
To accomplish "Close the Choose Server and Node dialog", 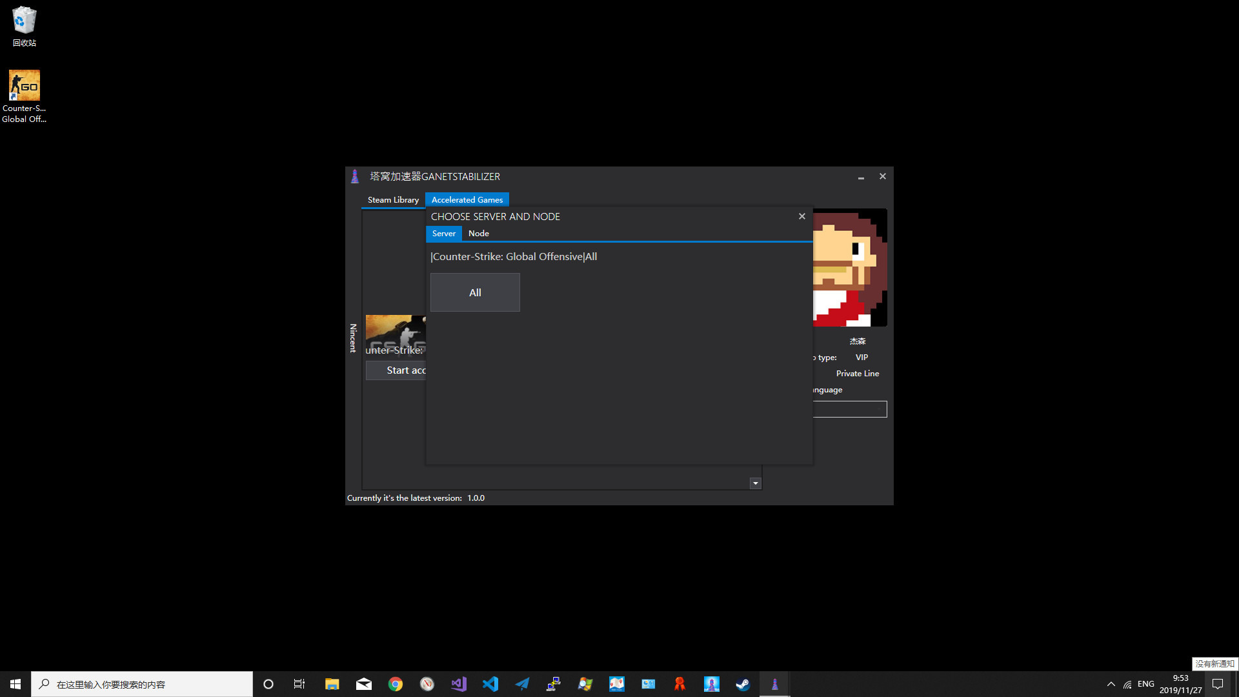I will click(802, 216).
